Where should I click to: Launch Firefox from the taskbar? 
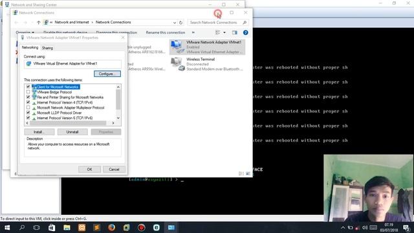111,227
